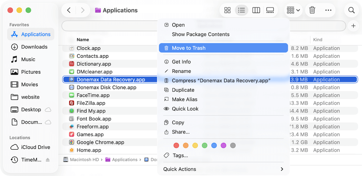Open Downloads in the sidebar
This screenshot has width=362, height=176.
pos(31,47)
